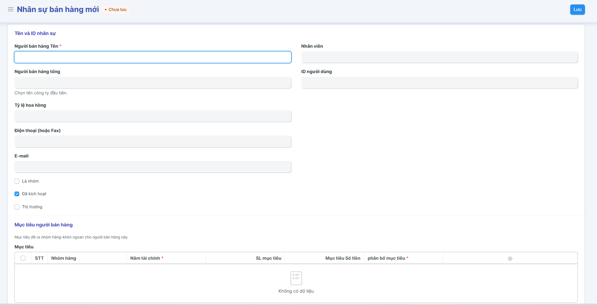The width and height of the screenshot is (597, 305).
Task: Collapse the Tên và ID nhân sự section
Action: pos(35,33)
